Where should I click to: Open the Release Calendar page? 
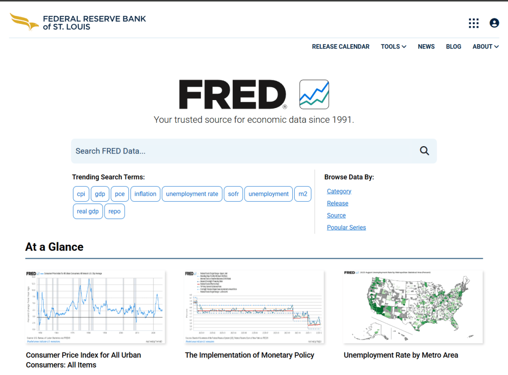340,47
